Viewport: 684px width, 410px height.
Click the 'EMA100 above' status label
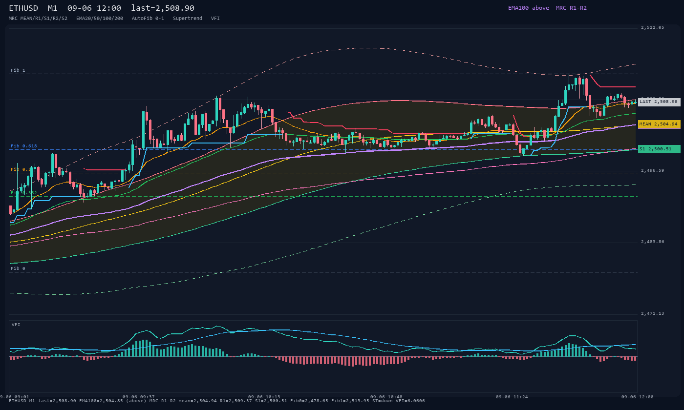528,8
